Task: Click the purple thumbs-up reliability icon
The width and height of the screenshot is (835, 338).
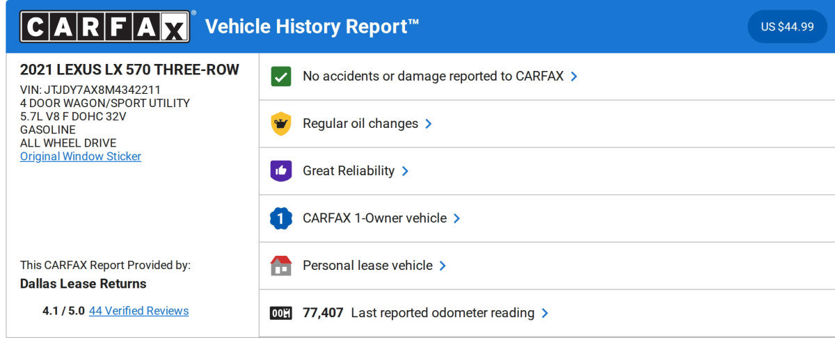Action: coord(280,171)
